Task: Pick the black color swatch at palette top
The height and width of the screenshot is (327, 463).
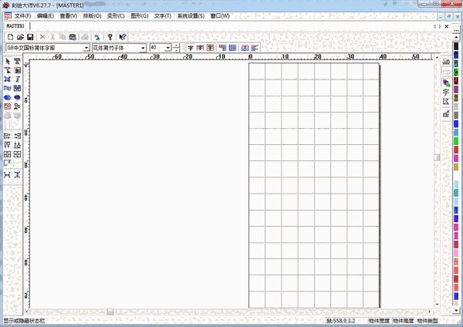Action: tap(456, 46)
